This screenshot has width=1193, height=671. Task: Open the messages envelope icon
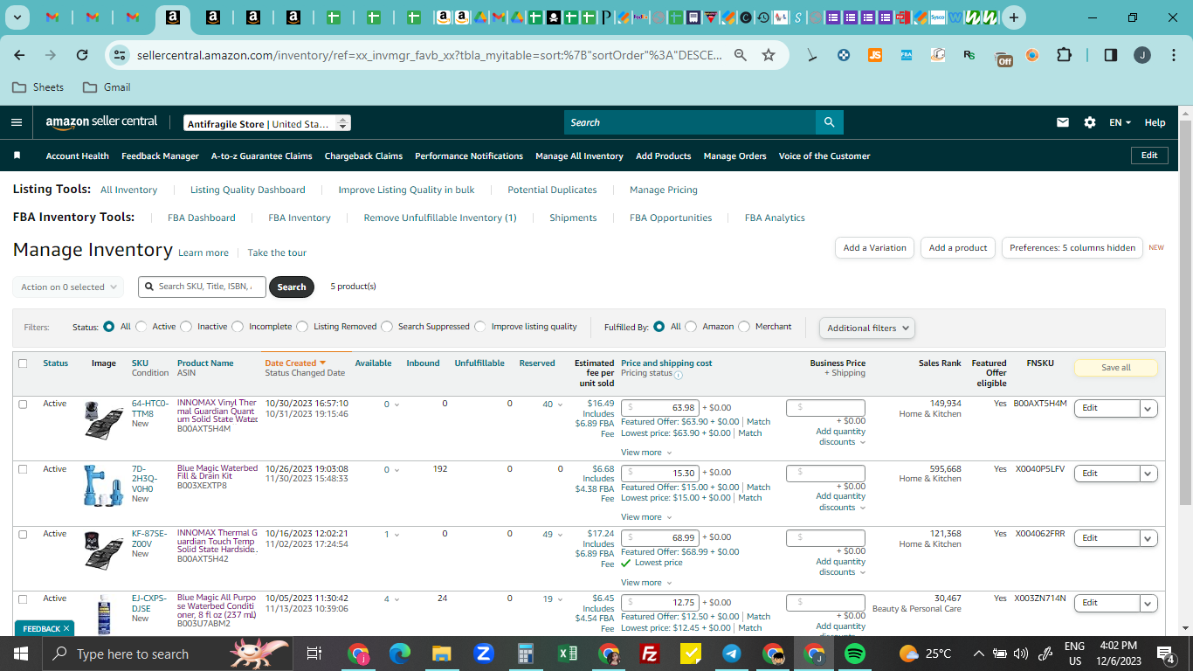click(x=1063, y=122)
